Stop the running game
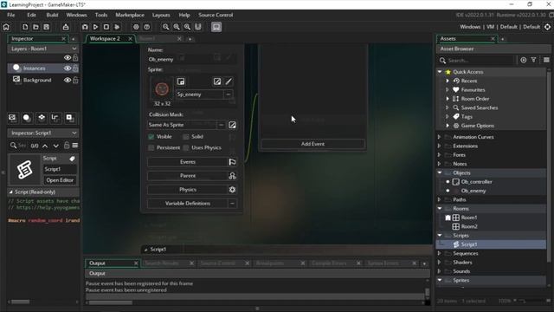This screenshot has width=554, height=312. coord(106,27)
